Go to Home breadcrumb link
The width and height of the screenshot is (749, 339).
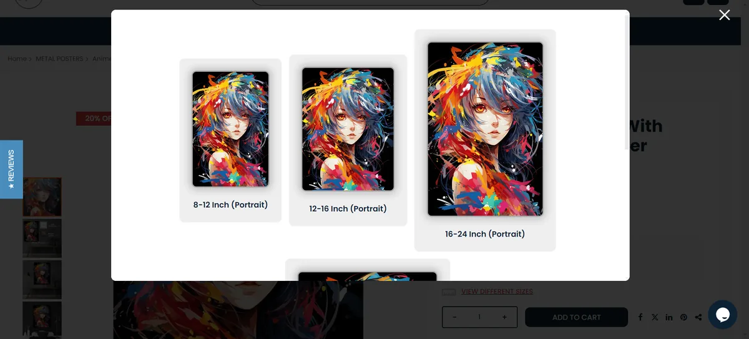pyautogui.click(x=17, y=59)
